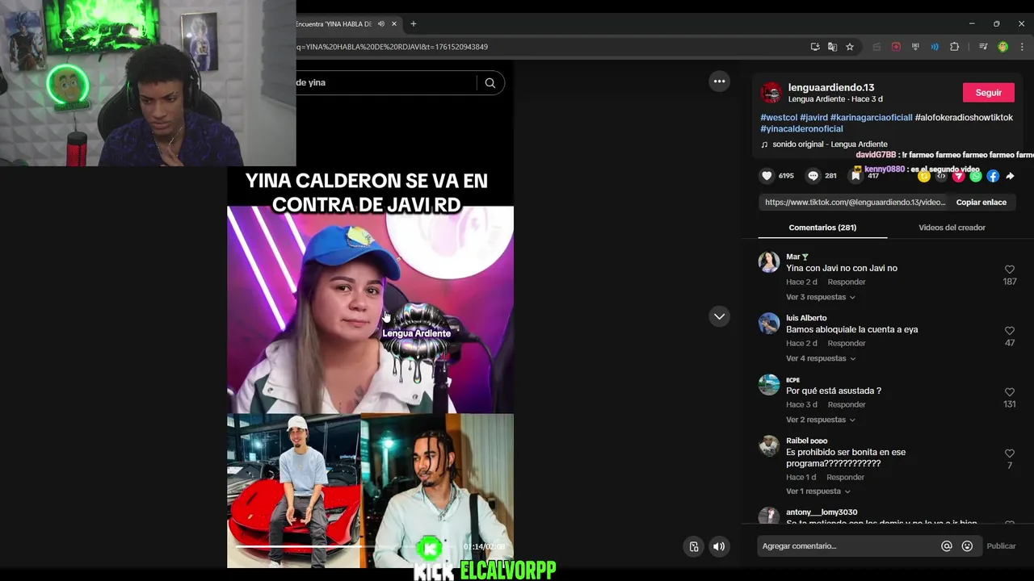Viewport: 1034px width, 581px height.
Task: Reply to Mar's comment via Responder
Action: (x=847, y=282)
